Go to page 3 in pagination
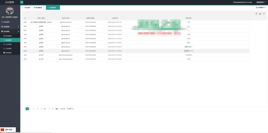Viewport: 268px width, 133px height. click(x=33, y=109)
